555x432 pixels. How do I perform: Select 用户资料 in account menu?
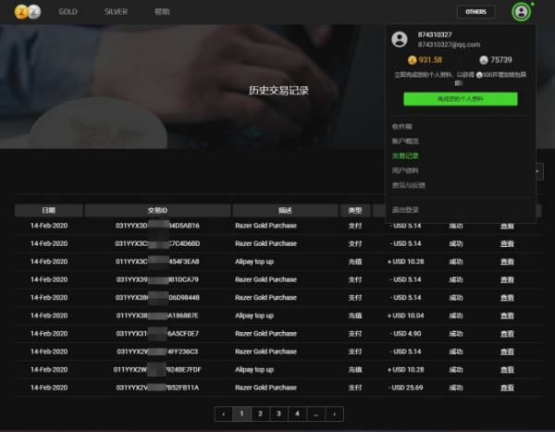click(x=405, y=171)
